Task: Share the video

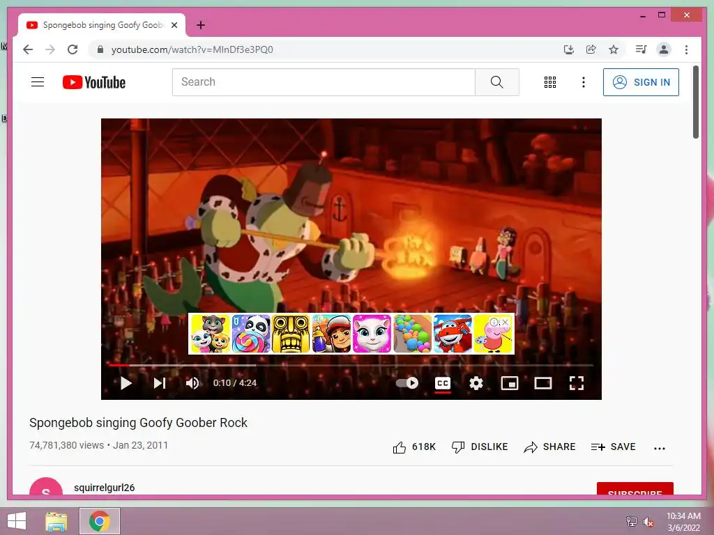Action: tap(549, 447)
